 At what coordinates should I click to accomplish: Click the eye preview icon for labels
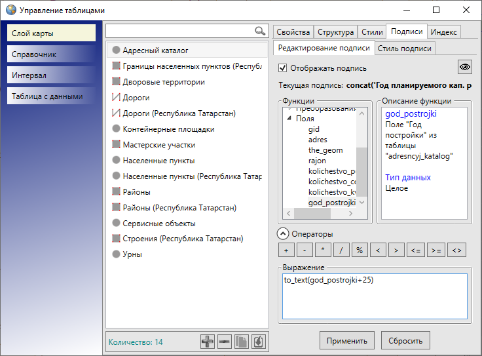[x=464, y=68]
